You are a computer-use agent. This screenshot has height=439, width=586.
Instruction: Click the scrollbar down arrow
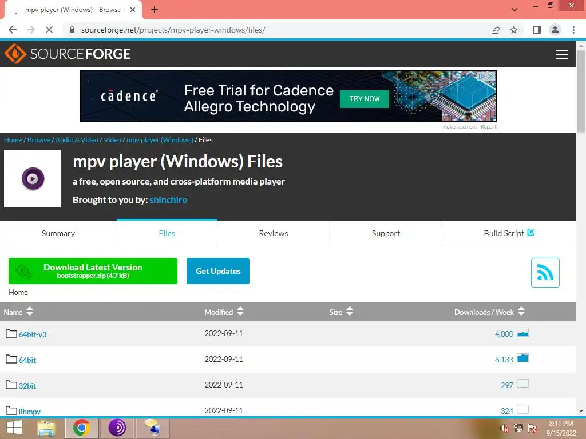pyautogui.click(x=581, y=411)
